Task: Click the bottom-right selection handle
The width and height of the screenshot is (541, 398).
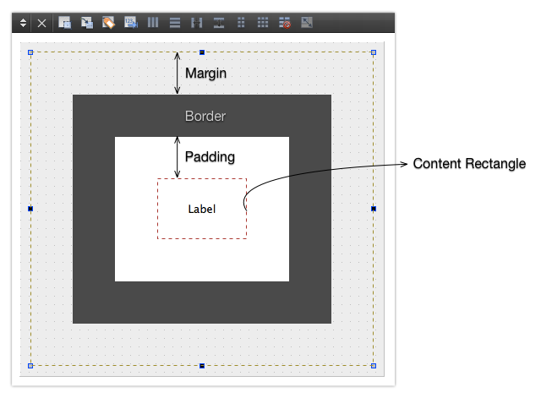Action: pyautogui.click(x=374, y=366)
